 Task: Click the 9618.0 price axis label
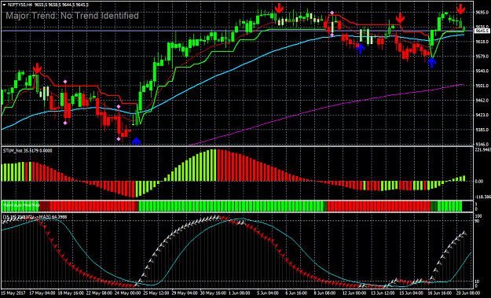[482, 42]
